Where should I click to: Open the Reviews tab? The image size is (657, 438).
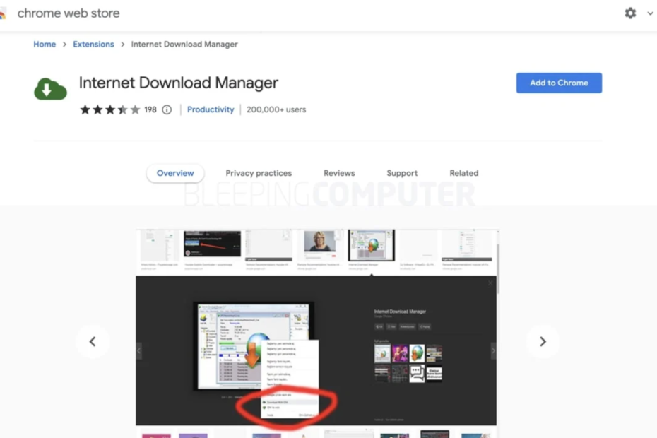(x=339, y=173)
